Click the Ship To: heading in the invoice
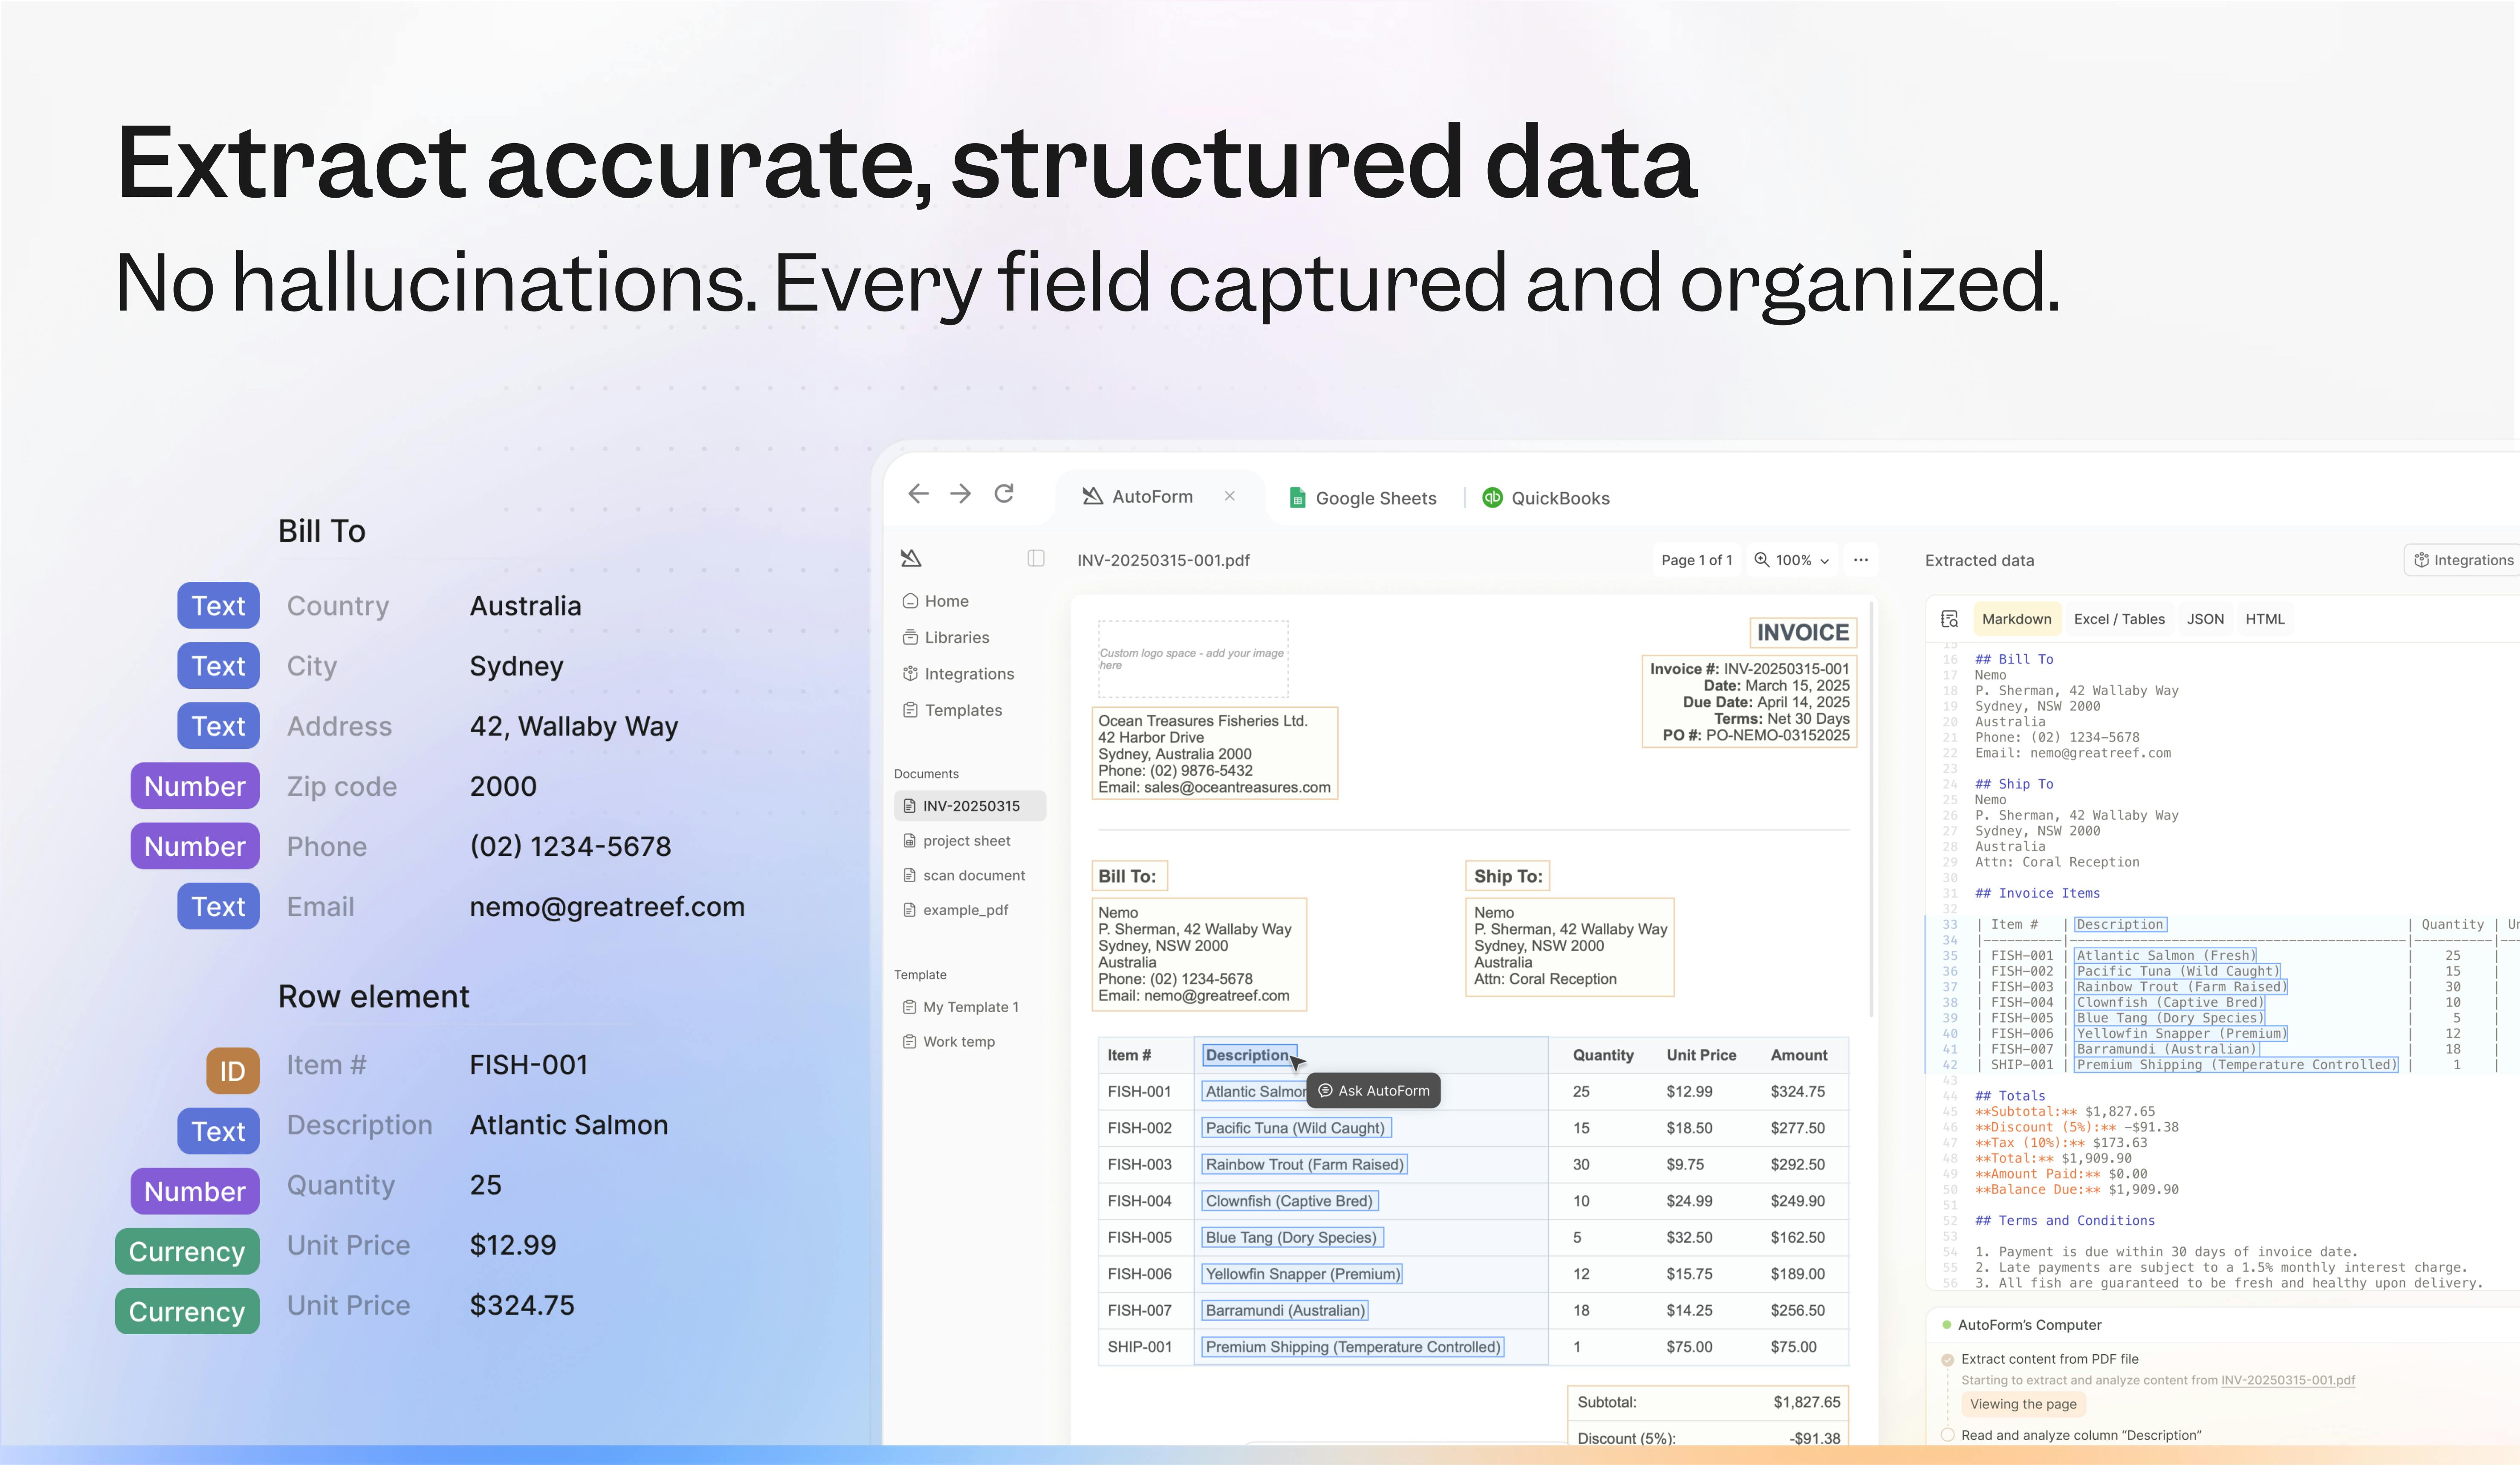 click(x=1508, y=876)
